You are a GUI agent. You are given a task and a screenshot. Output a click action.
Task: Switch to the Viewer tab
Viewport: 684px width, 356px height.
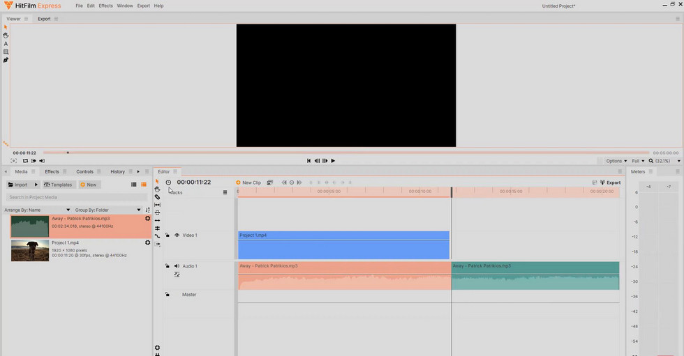[x=13, y=19]
